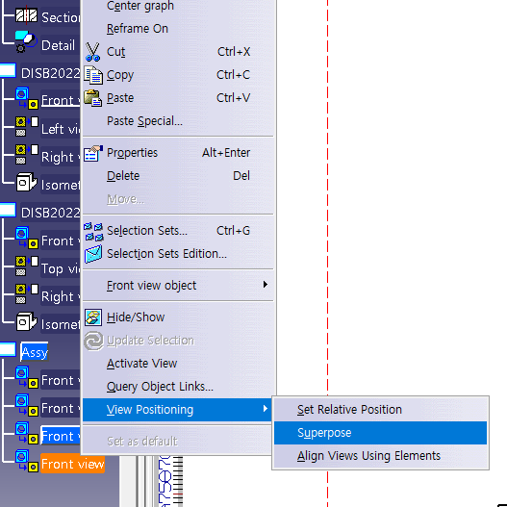Select the Assy sheet label

click(x=35, y=352)
